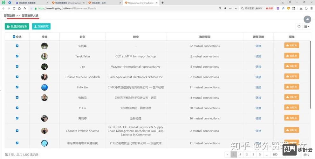315x159 pixels.
Task: Add Yi Liu as friend
Action: point(291,107)
